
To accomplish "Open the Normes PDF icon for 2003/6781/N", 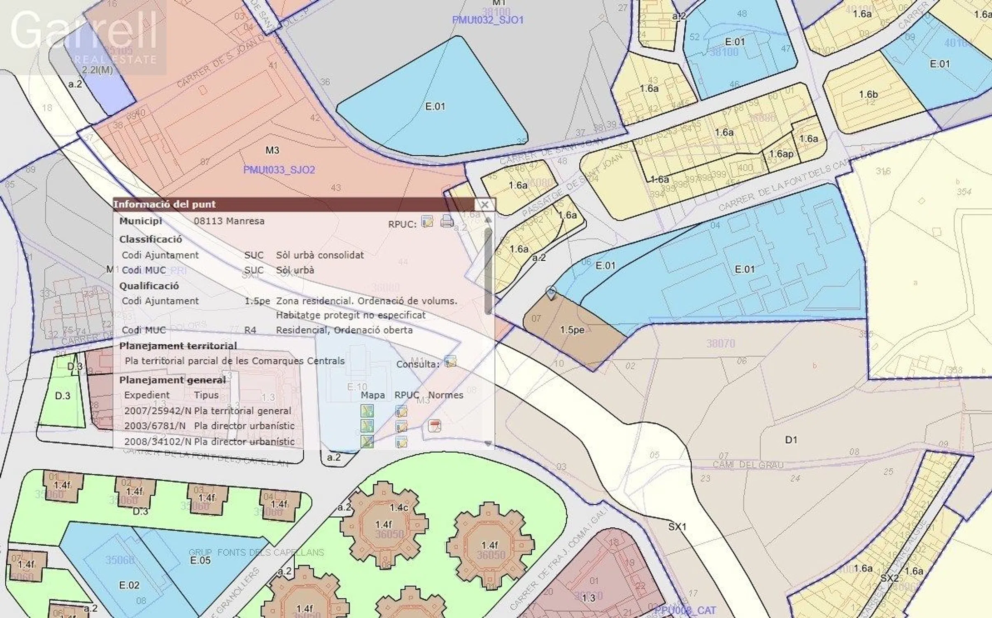I will click(x=434, y=426).
